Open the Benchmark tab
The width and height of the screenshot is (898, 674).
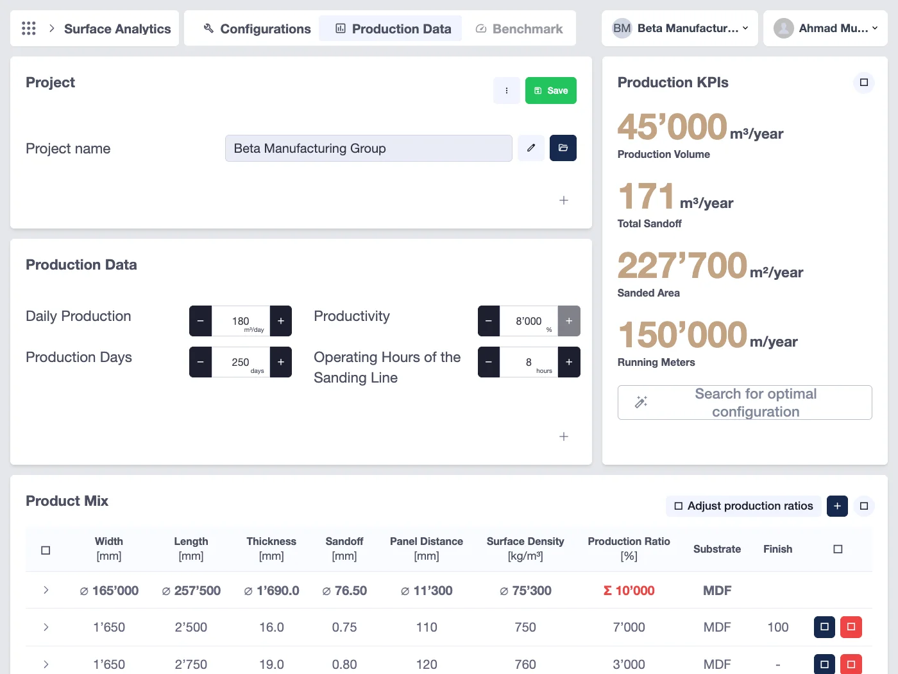[x=519, y=29]
